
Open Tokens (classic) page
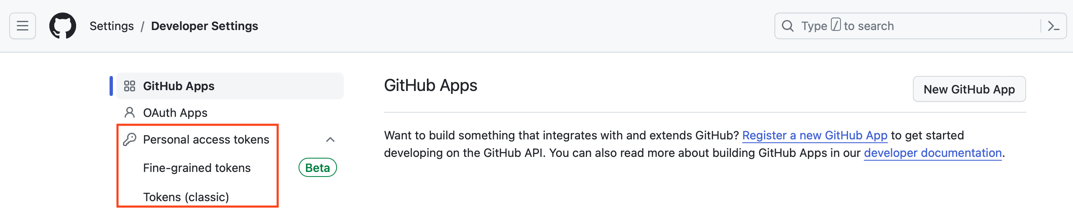186,197
